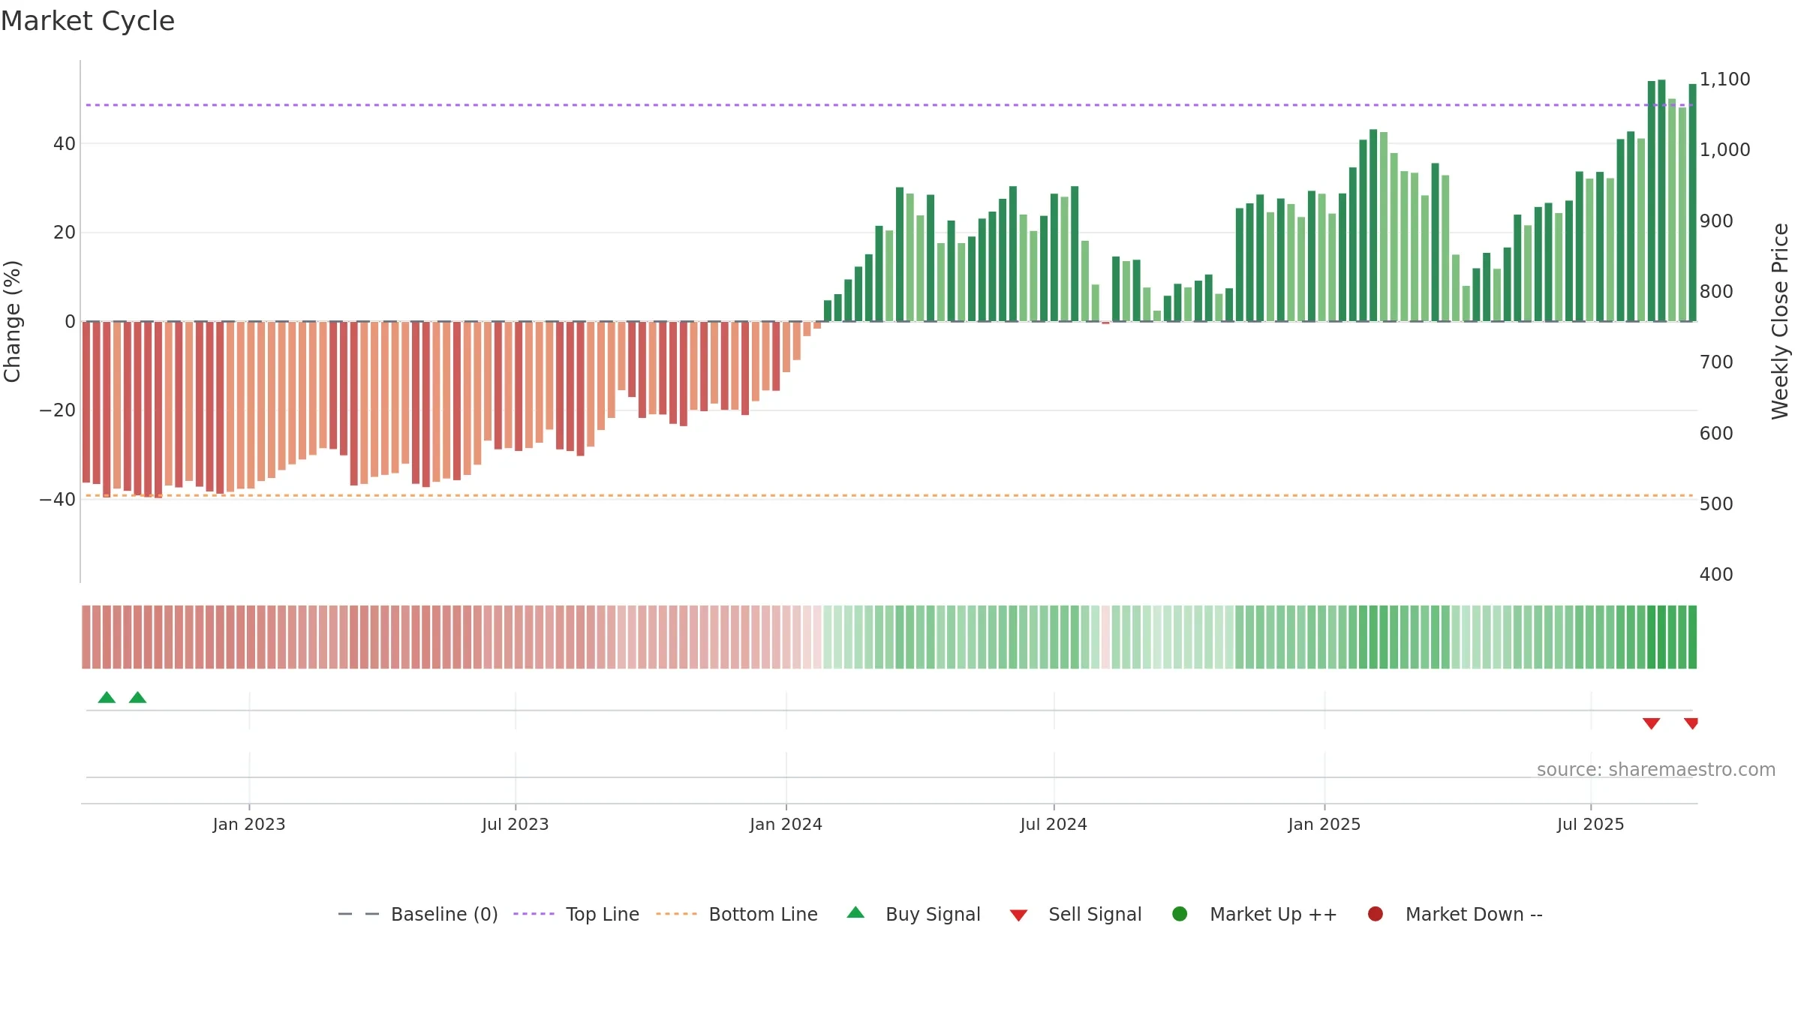This screenshot has height=1013, width=1801.
Task: Toggle the Market Up ++ legend entry
Action: (x=1254, y=914)
